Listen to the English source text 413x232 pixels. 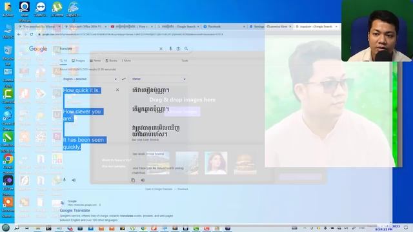(74, 180)
